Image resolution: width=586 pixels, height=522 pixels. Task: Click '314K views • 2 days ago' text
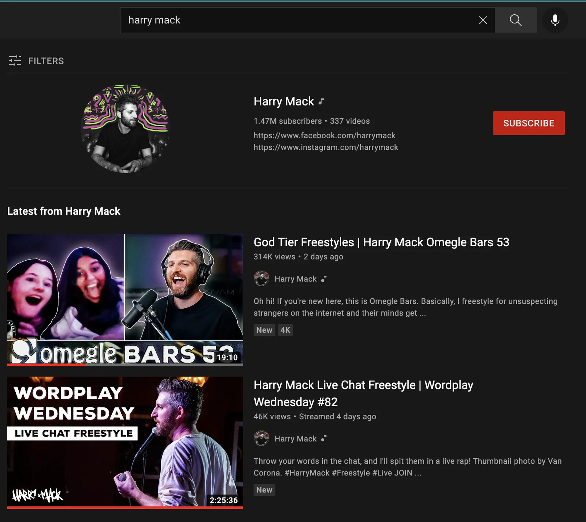click(298, 257)
